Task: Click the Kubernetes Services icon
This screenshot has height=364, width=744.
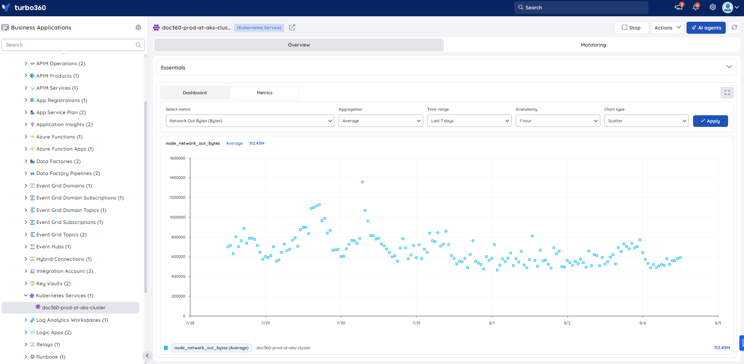Action: tap(32, 296)
